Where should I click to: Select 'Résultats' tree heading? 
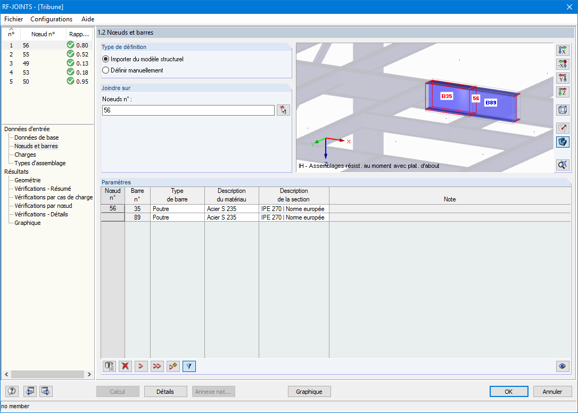[16, 171]
